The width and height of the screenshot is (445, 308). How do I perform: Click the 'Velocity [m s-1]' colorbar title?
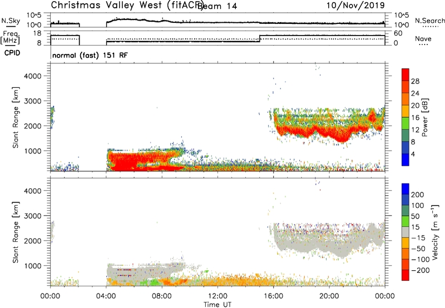click(x=435, y=232)
